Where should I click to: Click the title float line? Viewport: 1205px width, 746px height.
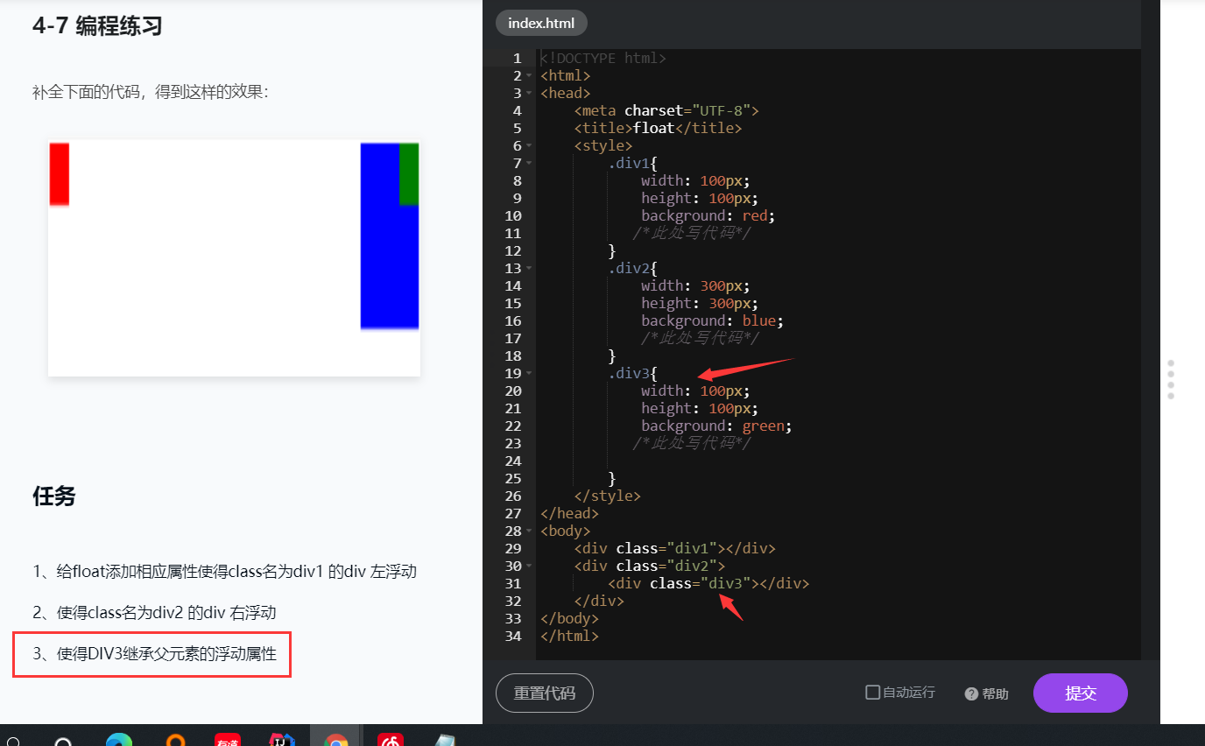tap(658, 128)
